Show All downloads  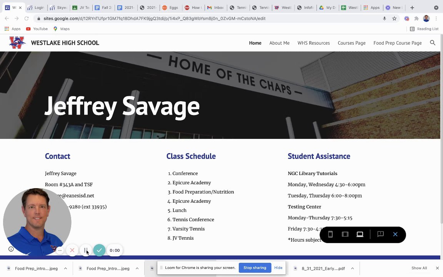coord(419,268)
